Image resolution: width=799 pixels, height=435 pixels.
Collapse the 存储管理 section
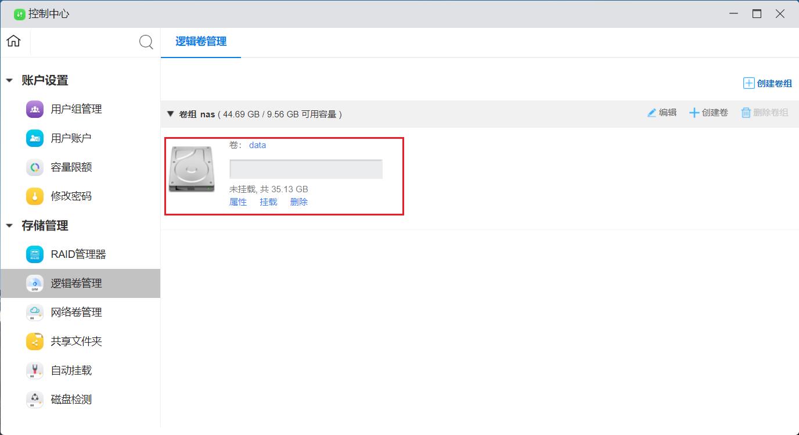pos(9,226)
